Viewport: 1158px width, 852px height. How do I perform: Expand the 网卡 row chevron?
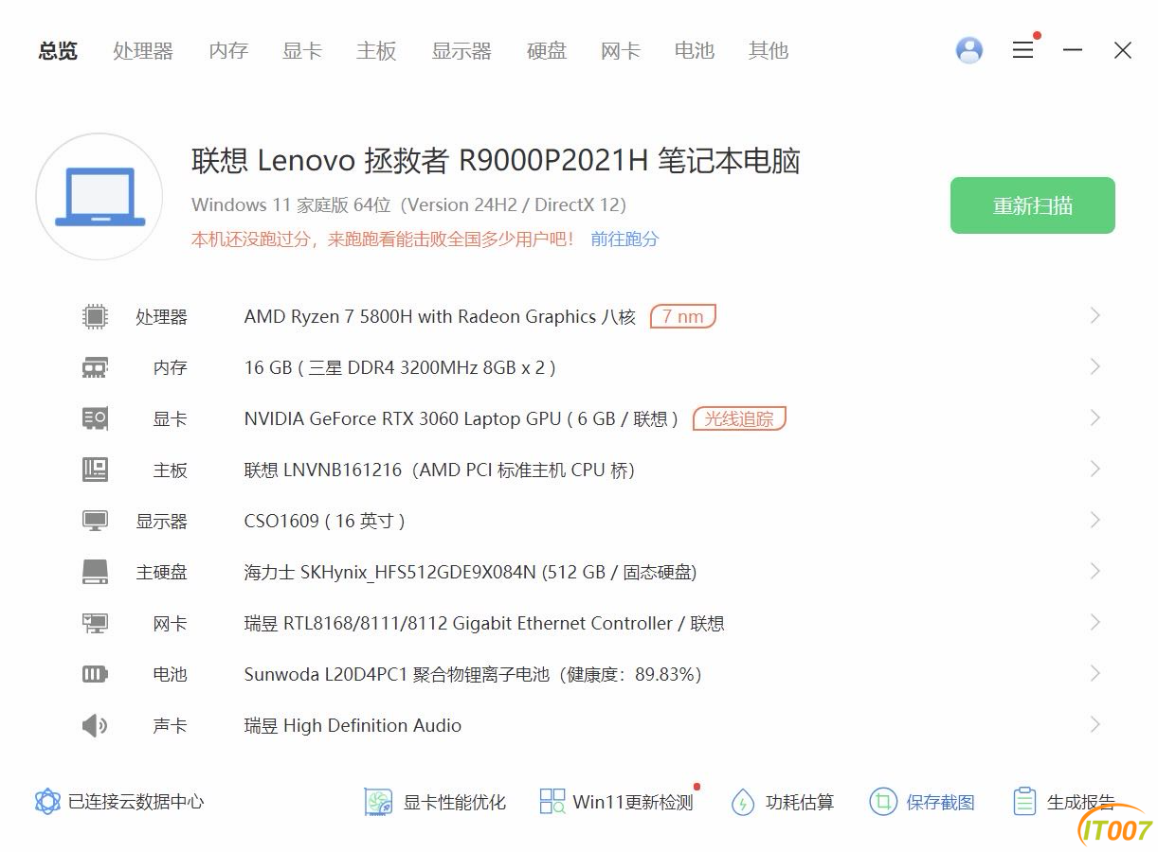pyautogui.click(x=1095, y=622)
